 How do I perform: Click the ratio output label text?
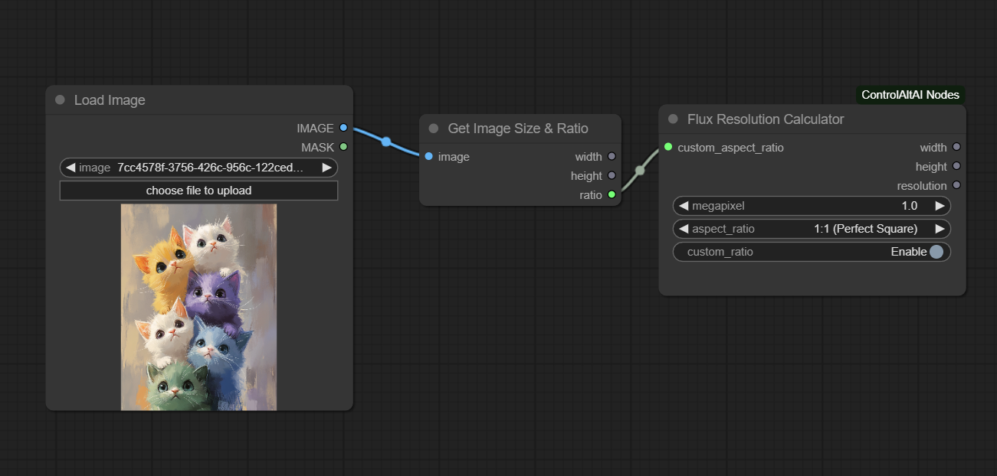coord(591,195)
